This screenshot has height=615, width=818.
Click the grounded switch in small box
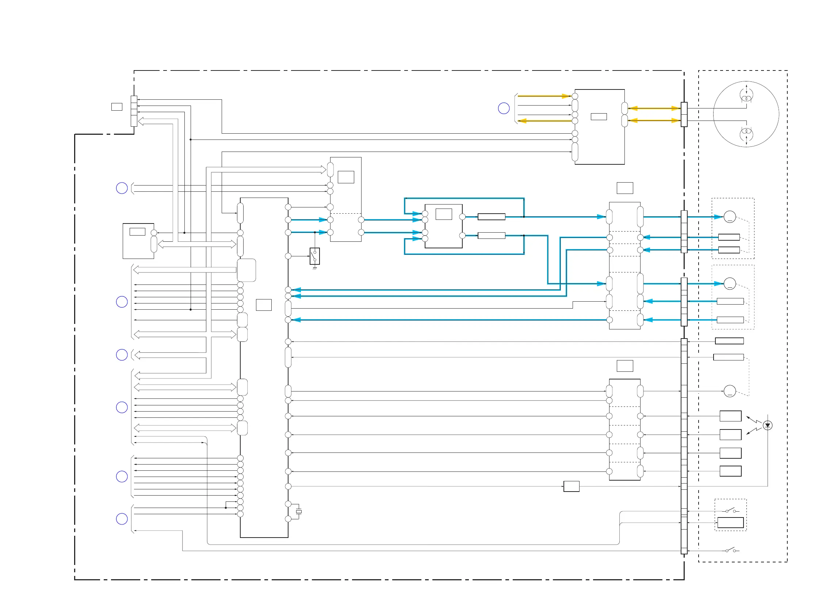pos(315,256)
